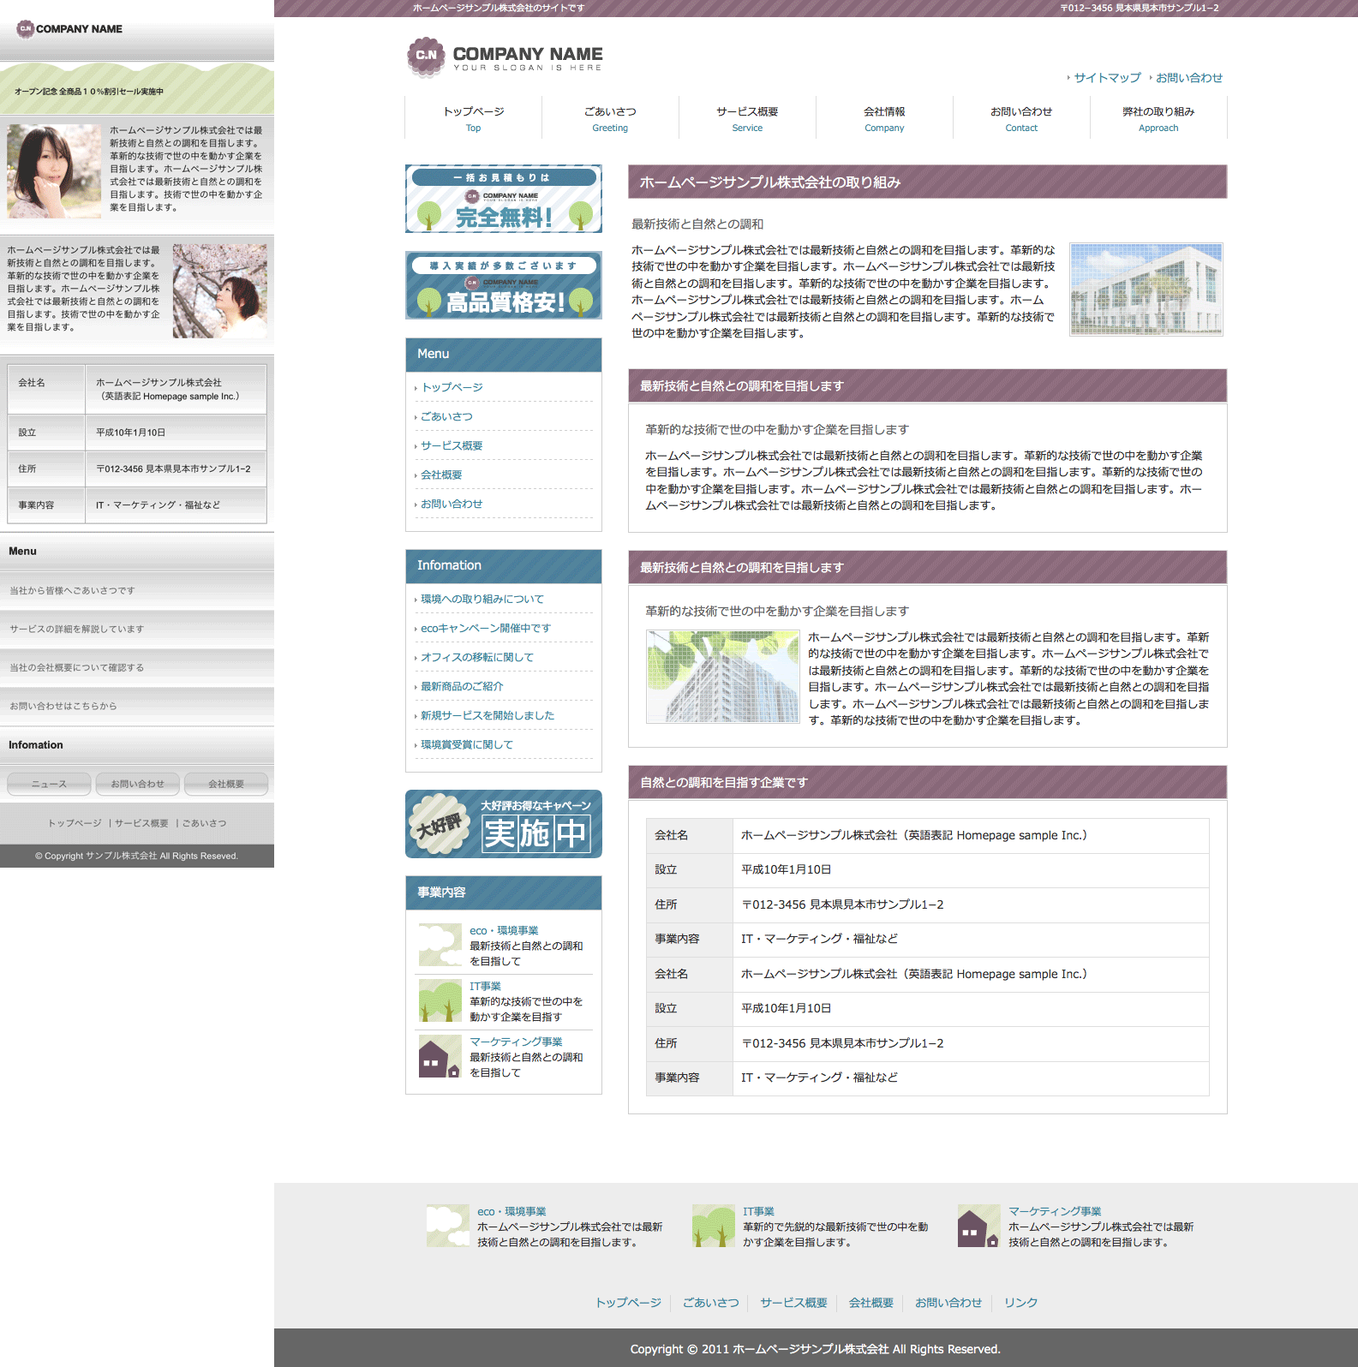This screenshot has width=1358, height=1367.
Task: Select 会社情報 Company in the main navigation
Action: point(884,118)
